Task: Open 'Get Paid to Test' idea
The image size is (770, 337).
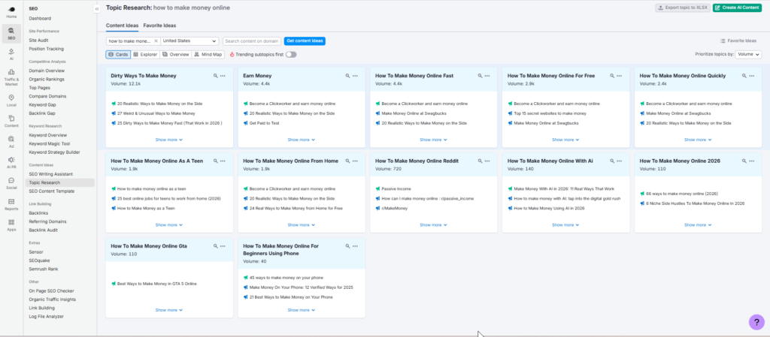Action: click(264, 123)
